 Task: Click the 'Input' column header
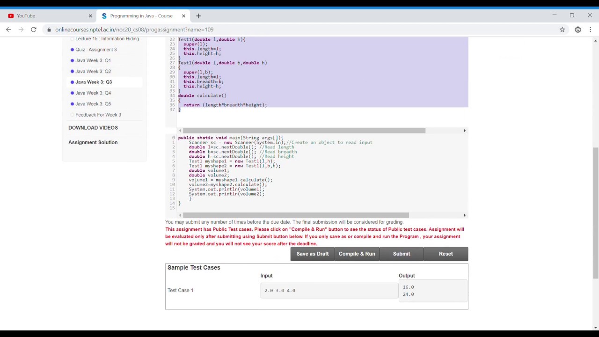click(x=266, y=276)
